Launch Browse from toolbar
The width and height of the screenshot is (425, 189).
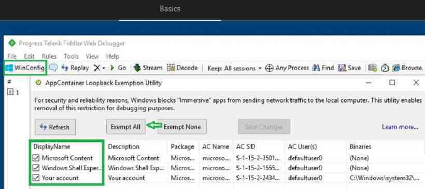(407, 67)
